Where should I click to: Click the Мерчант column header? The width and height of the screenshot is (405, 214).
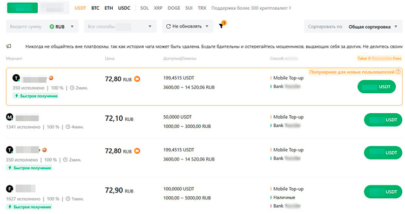[14, 59]
